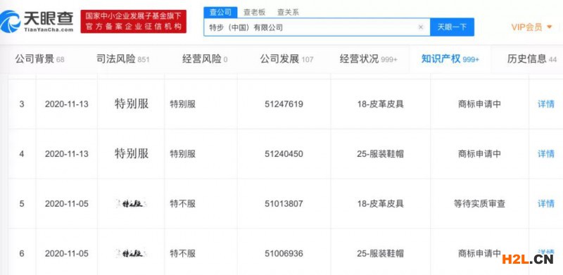Select the 查公司 search tab
The image size is (563, 275).
pos(220,12)
